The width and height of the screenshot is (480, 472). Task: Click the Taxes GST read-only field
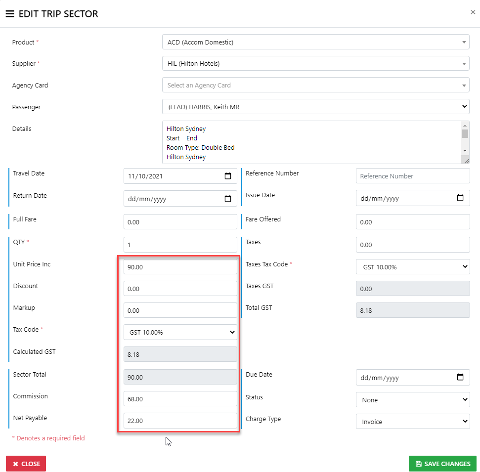pyautogui.click(x=413, y=288)
